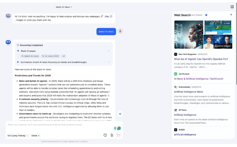Close the Web Search panel
Screen dimensions: 237x147
tap(231, 15)
